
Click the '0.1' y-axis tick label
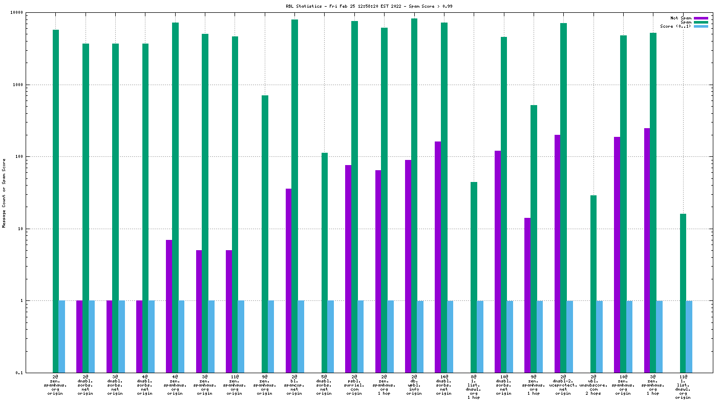(19, 373)
